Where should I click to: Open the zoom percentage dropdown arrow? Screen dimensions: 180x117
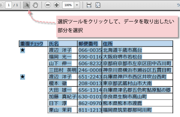pos(77,5)
